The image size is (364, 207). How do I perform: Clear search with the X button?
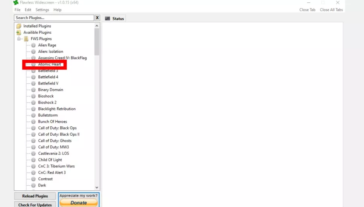97,17
